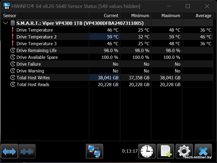Screen dimensions: 217x163
Task: Reset the elapsed time clock button
Action: 147,151
